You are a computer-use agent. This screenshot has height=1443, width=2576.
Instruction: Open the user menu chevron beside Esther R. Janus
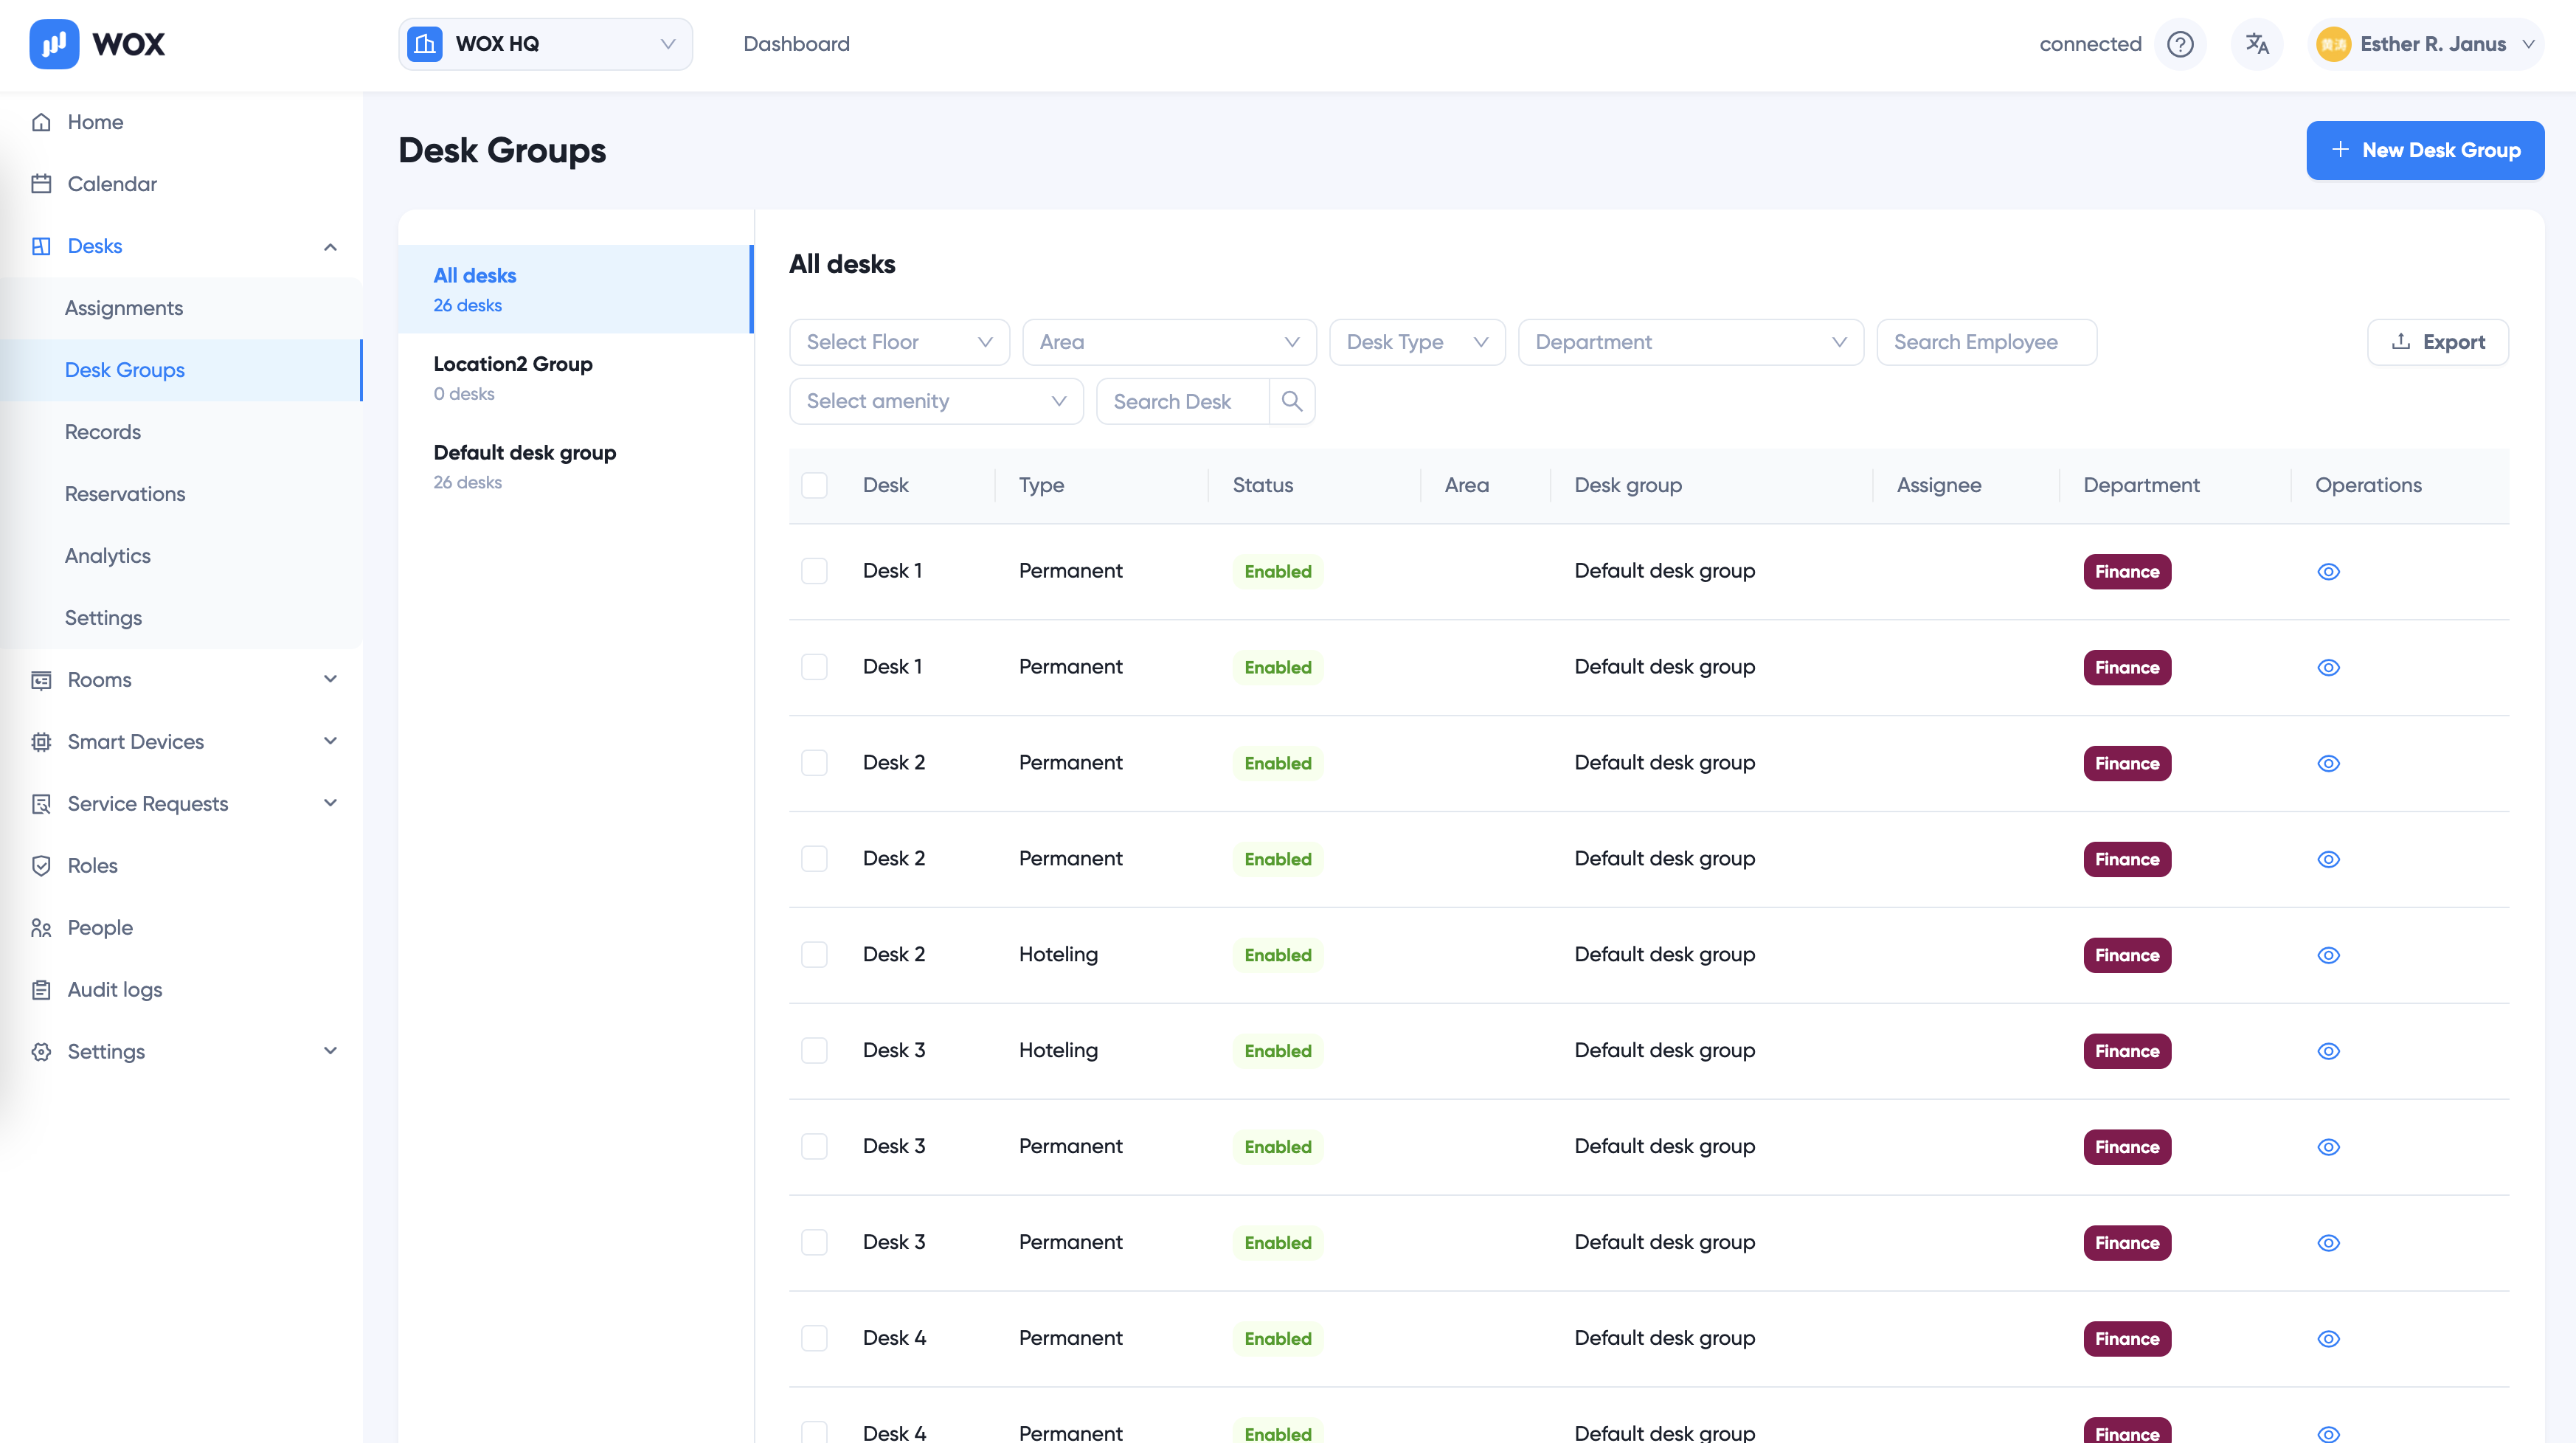pyautogui.click(x=2528, y=44)
